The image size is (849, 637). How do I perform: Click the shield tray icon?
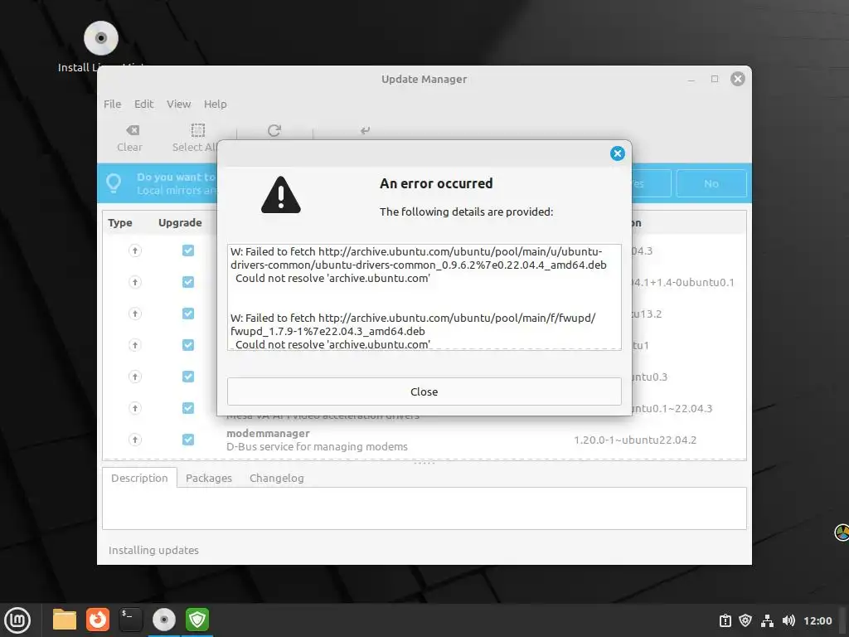click(x=745, y=620)
